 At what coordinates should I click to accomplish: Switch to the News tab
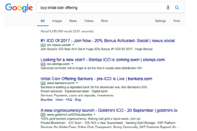(x=73, y=21)
